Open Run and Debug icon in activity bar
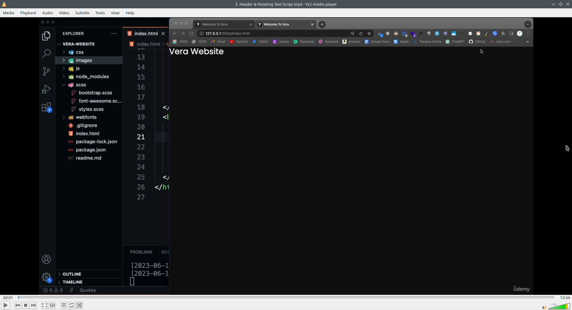The image size is (572, 310). (46, 89)
